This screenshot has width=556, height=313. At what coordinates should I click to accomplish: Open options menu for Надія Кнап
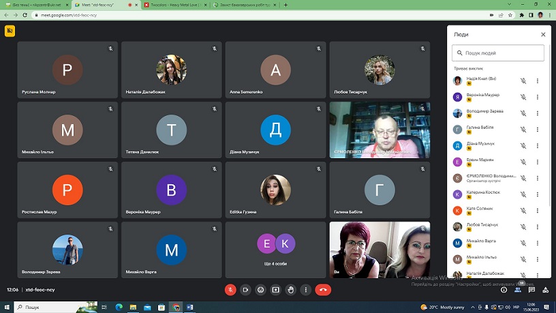pyautogui.click(x=538, y=81)
